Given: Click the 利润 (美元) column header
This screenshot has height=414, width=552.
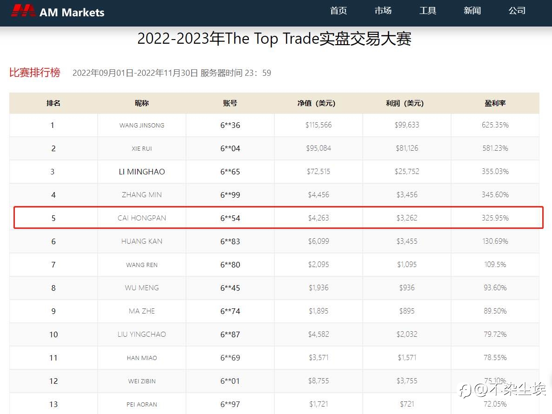Looking at the screenshot, I should coord(405,103).
